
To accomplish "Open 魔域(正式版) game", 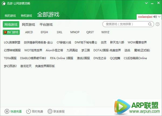I will 142,50.
